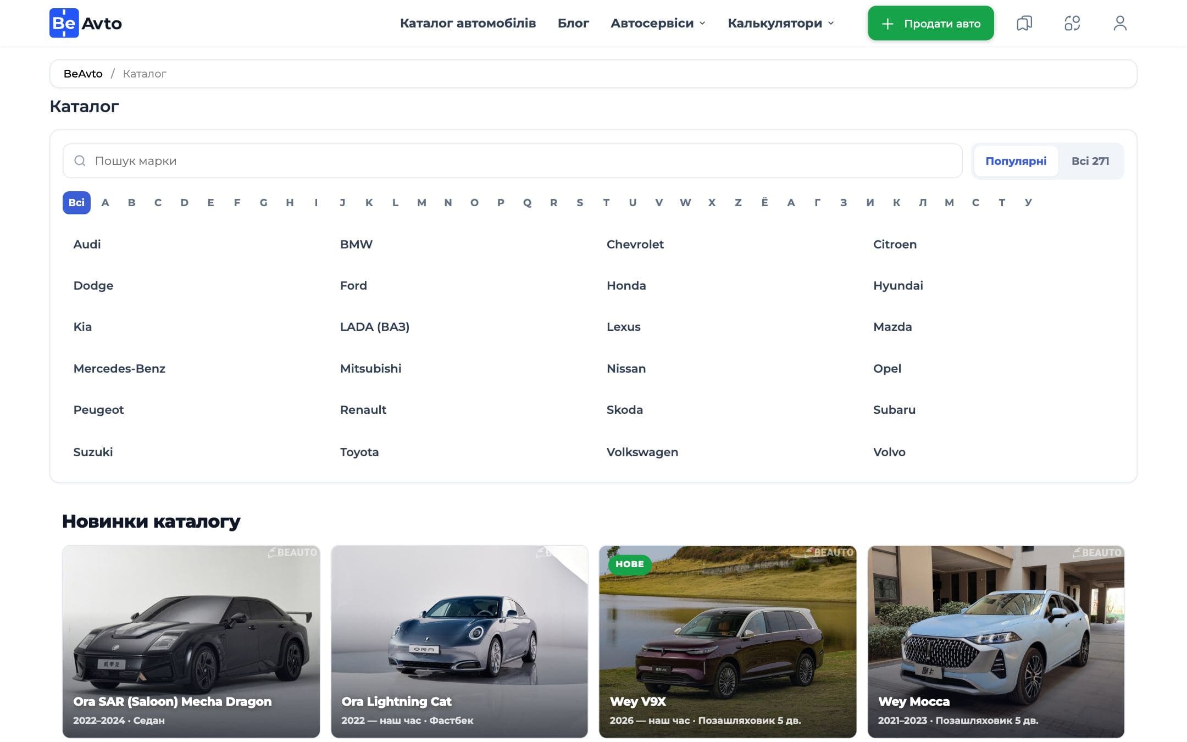The image size is (1187, 742).
Task: Open the Peugeot brand link
Action: (98, 410)
